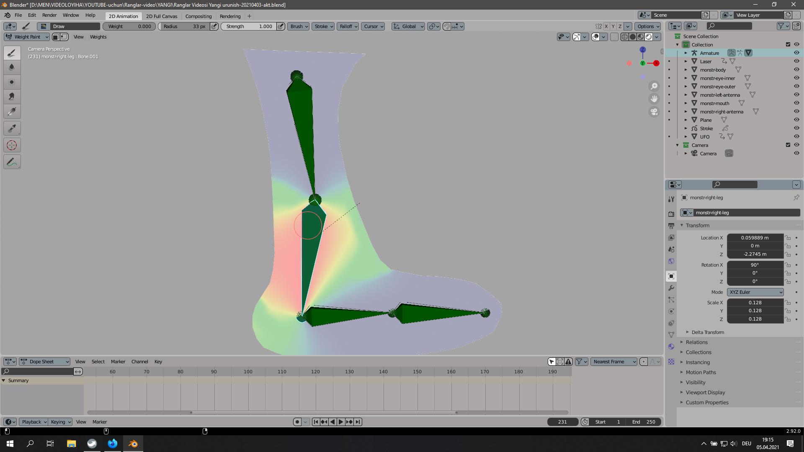Click the Options button in viewport header

(x=649, y=26)
